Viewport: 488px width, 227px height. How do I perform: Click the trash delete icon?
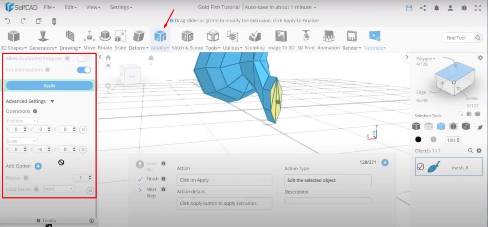pos(54,21)
